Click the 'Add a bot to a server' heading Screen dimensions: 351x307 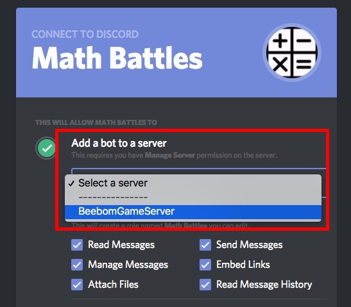pos(119,143)
